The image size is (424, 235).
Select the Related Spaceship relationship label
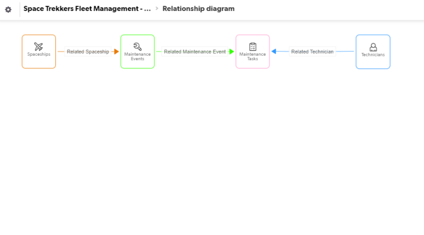click(88, 52)
